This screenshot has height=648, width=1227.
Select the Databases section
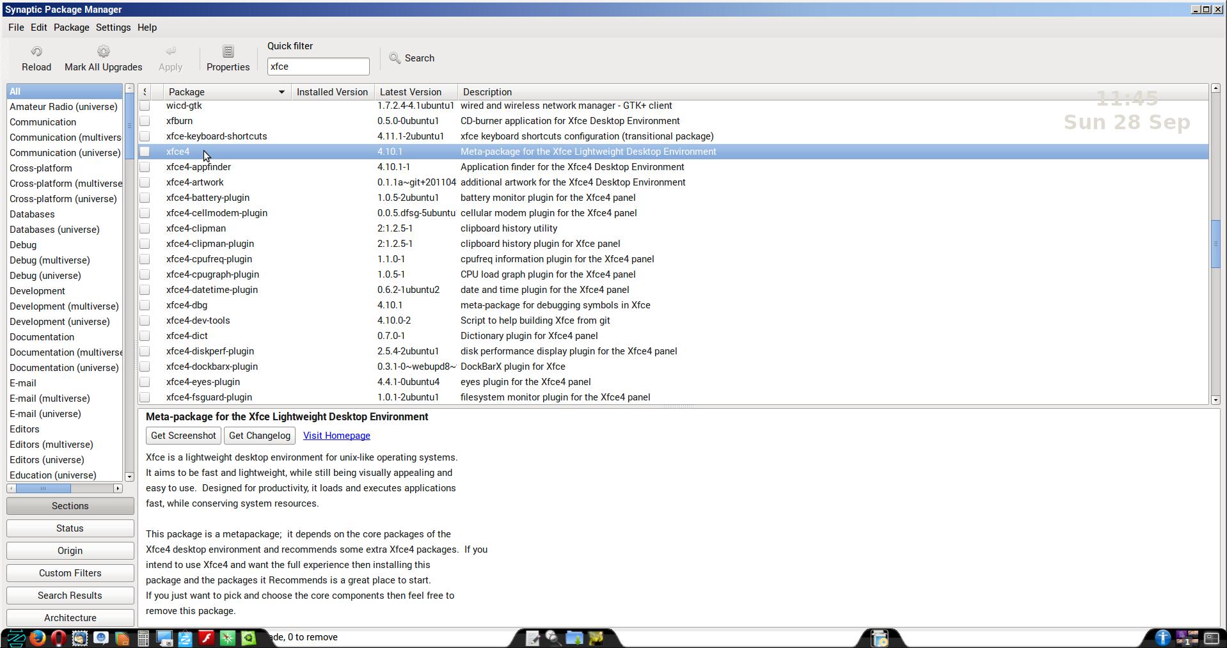click(x=65, y=214)
